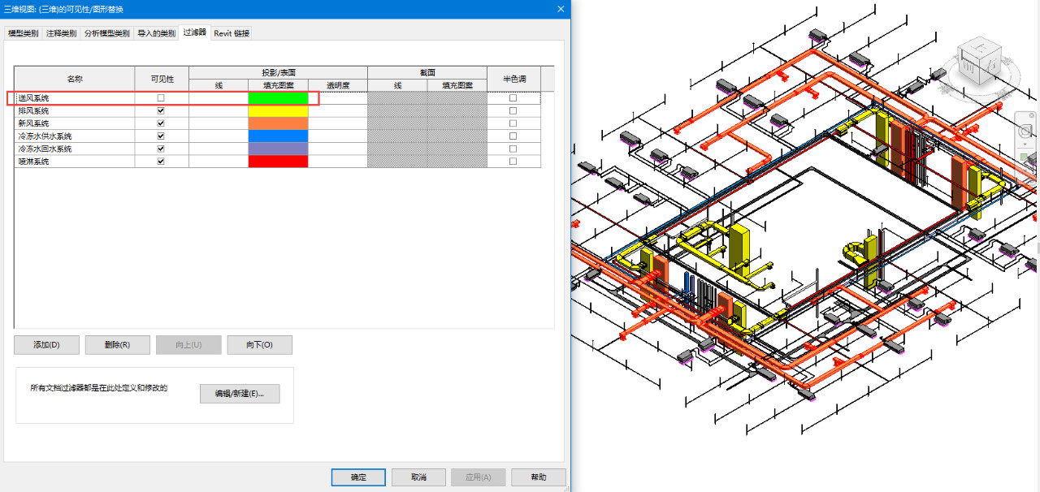Open the steering wheel navigation tool
Image resolution: width=1040 pixels, height=492 pixels.
[1025, 130]
